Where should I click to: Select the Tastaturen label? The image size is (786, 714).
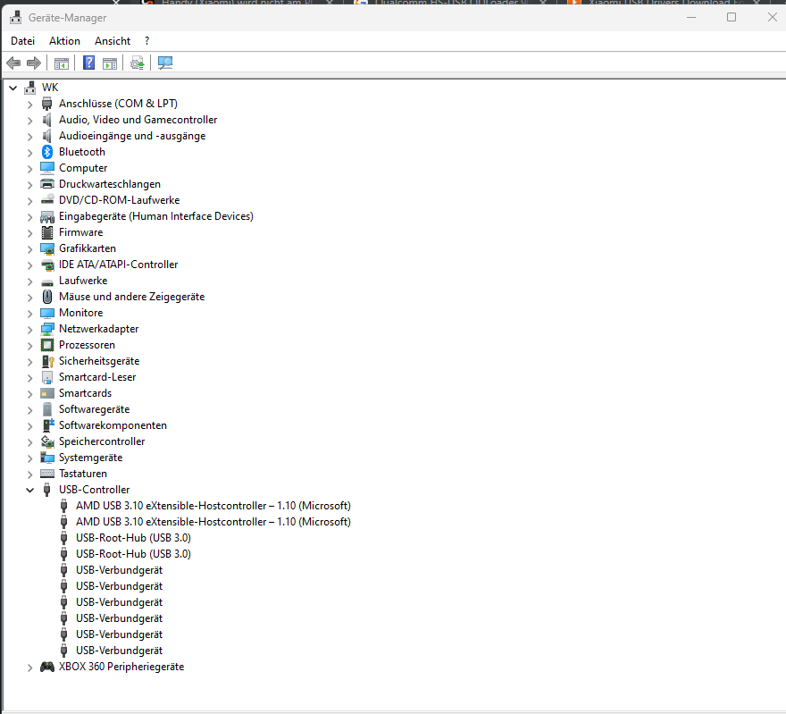pos(83,474)
